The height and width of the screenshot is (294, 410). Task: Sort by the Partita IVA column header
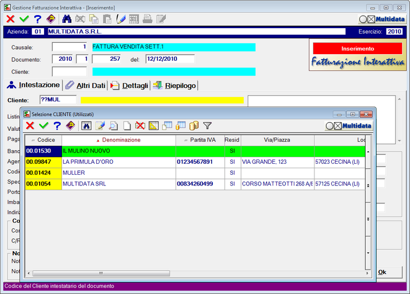(200, 140)
